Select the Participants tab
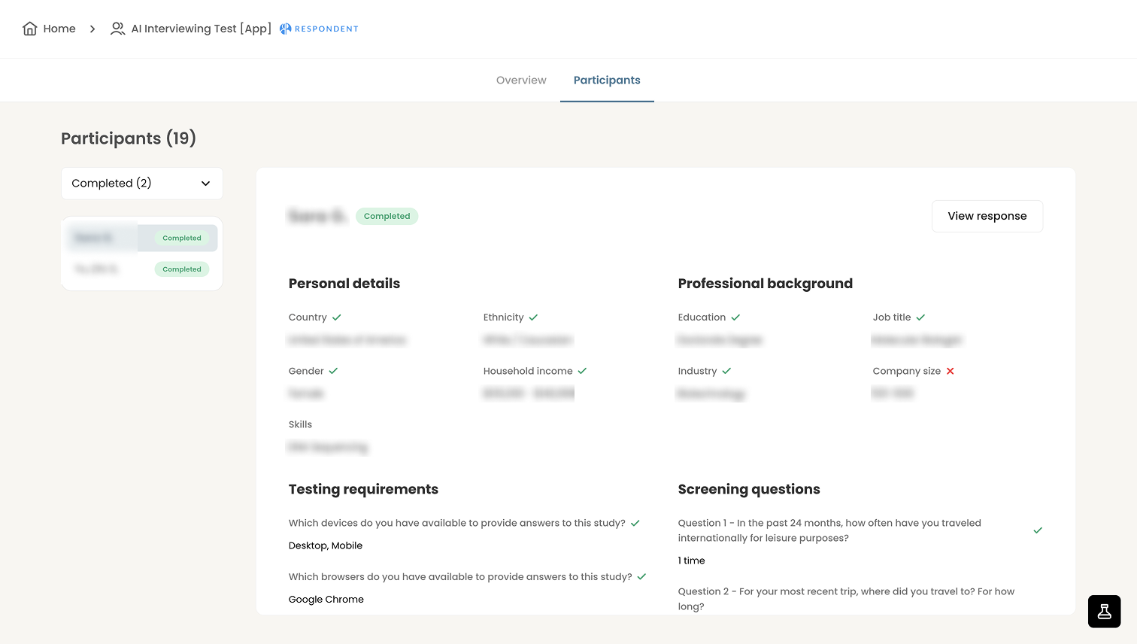The width and height of the screenshot is (1137, 644). [607, 80]
